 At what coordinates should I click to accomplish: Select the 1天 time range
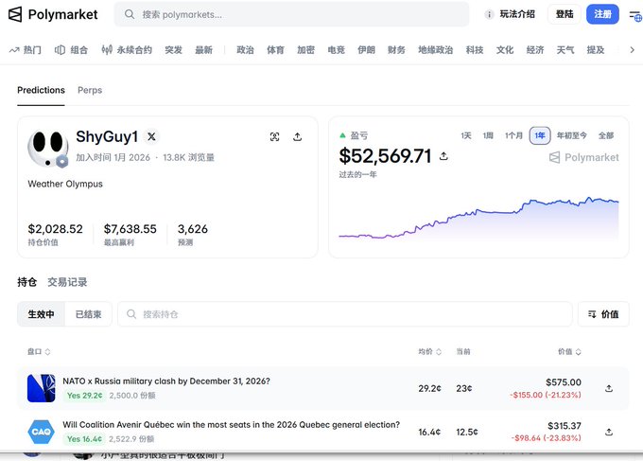coord(466,135)
